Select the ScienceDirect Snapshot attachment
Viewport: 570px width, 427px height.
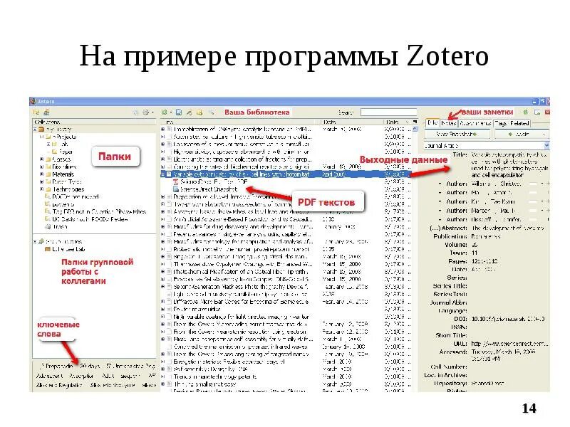click(205, 189)
